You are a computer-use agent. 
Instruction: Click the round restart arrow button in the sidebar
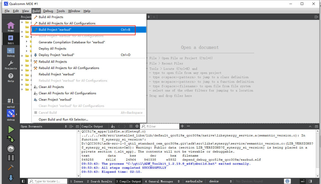tap(11, 149)
